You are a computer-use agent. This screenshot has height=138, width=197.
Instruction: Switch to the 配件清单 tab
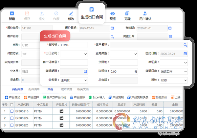[34, 89]
